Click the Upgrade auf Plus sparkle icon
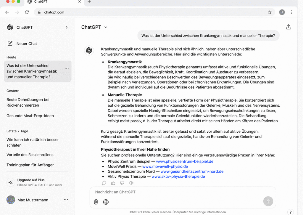 tap(11, 182)
